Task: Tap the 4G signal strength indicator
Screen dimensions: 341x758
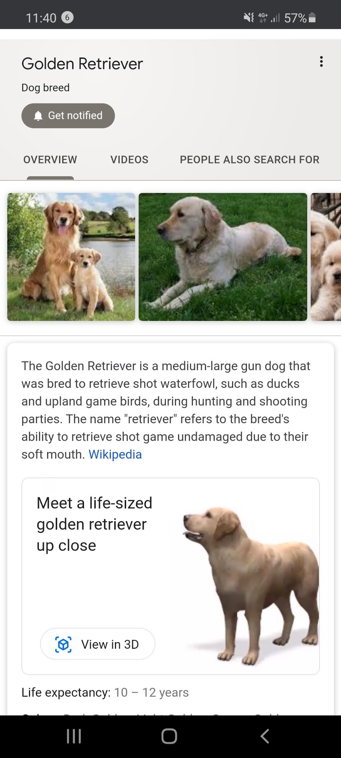Action: tap(269, 18)
